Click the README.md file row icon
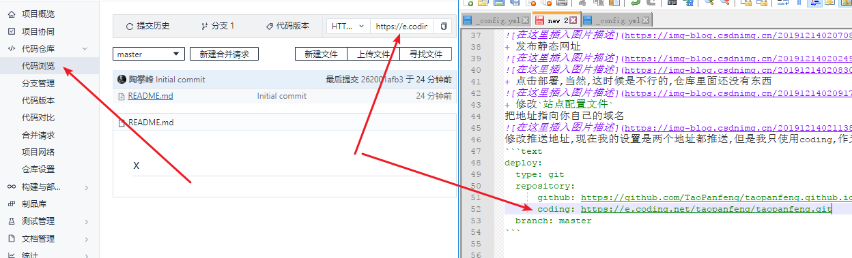The image size is (852, 258). click(122, 96)
